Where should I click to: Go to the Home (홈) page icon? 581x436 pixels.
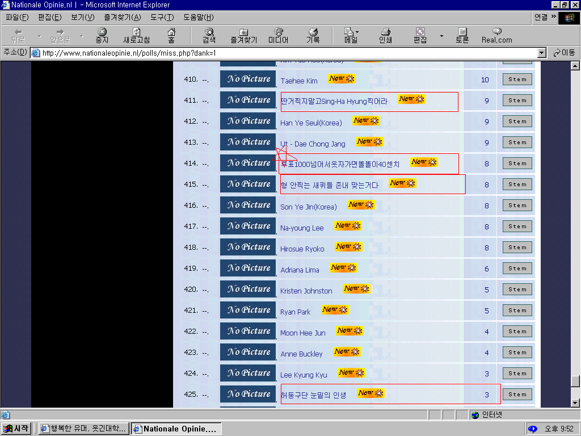pos(171,35)
